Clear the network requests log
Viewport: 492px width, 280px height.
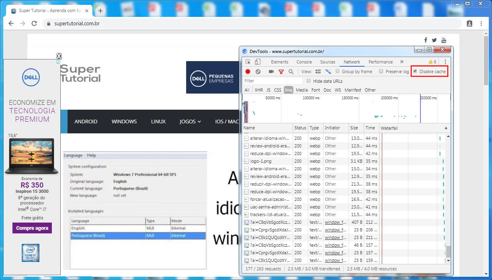coord(258,72)
